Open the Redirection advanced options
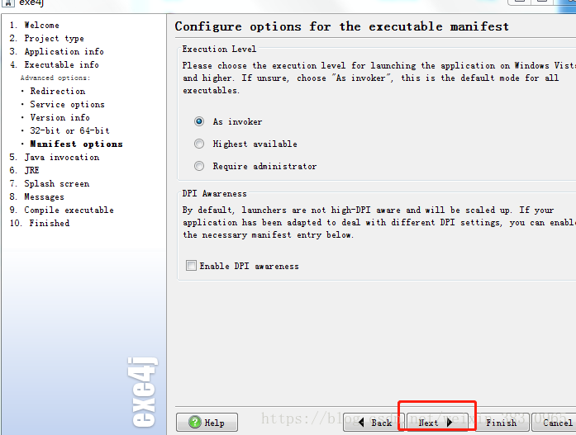 57,91
